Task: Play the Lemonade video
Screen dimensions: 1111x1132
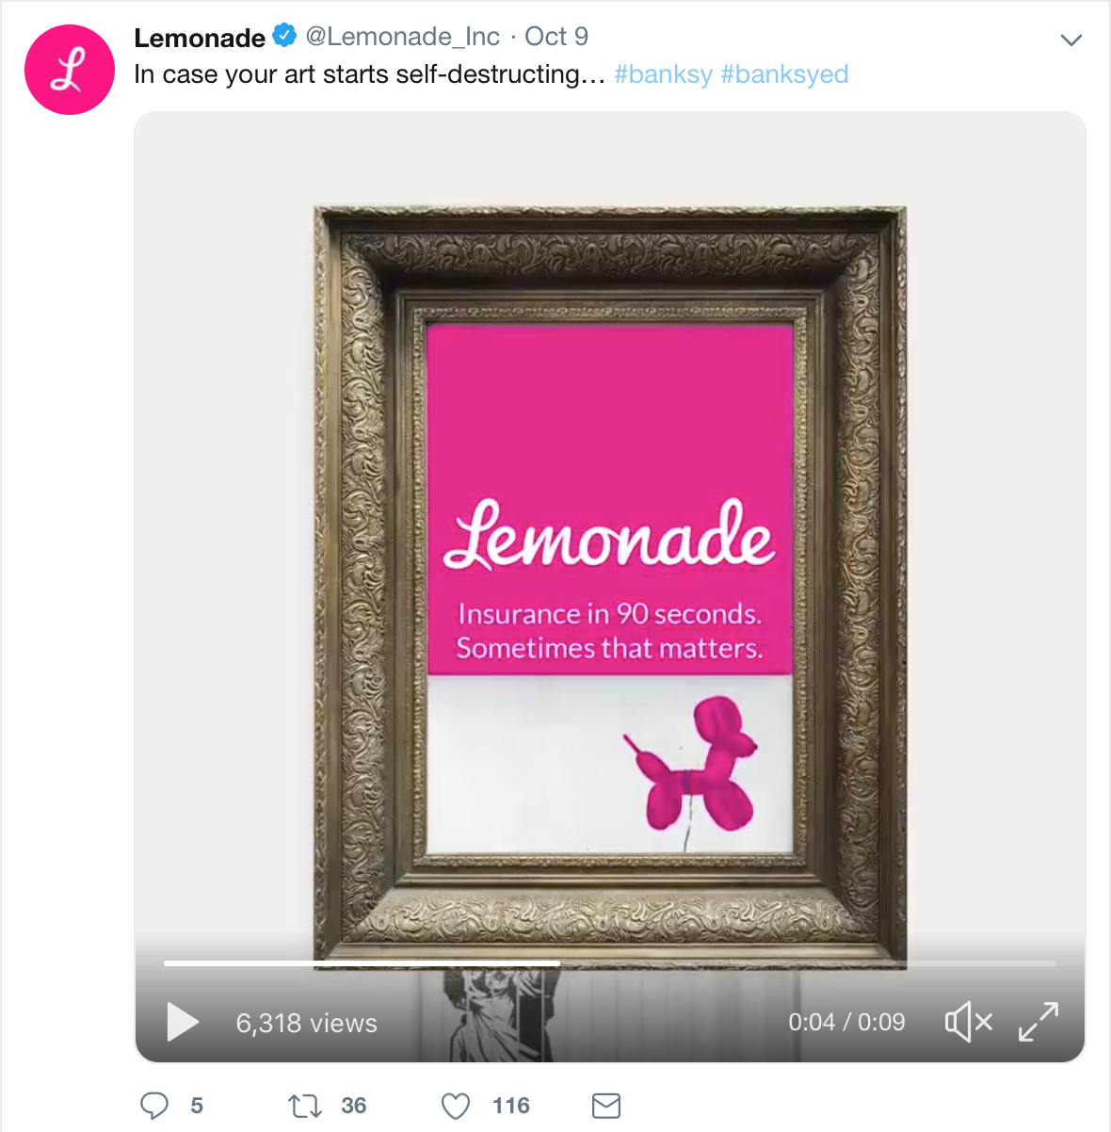Action: [x=183, y=1022]
